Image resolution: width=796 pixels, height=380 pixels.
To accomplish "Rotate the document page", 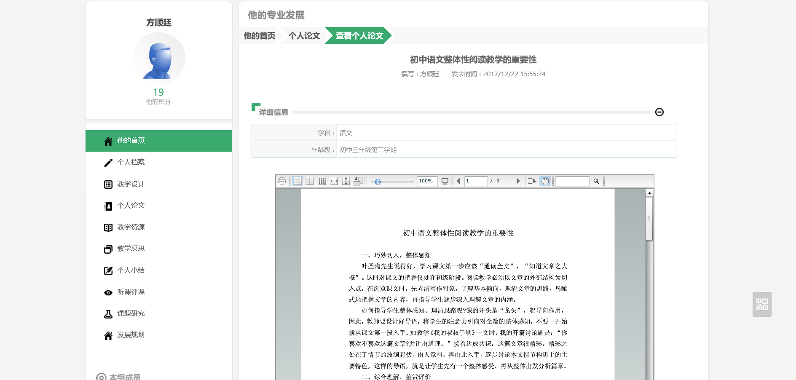I will tap(358, 181).
